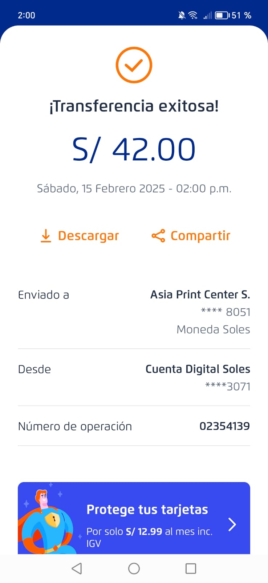This screenshot has width=268, height=583.
Task: Tap the operation number 02354139
Action: point(224,426)
